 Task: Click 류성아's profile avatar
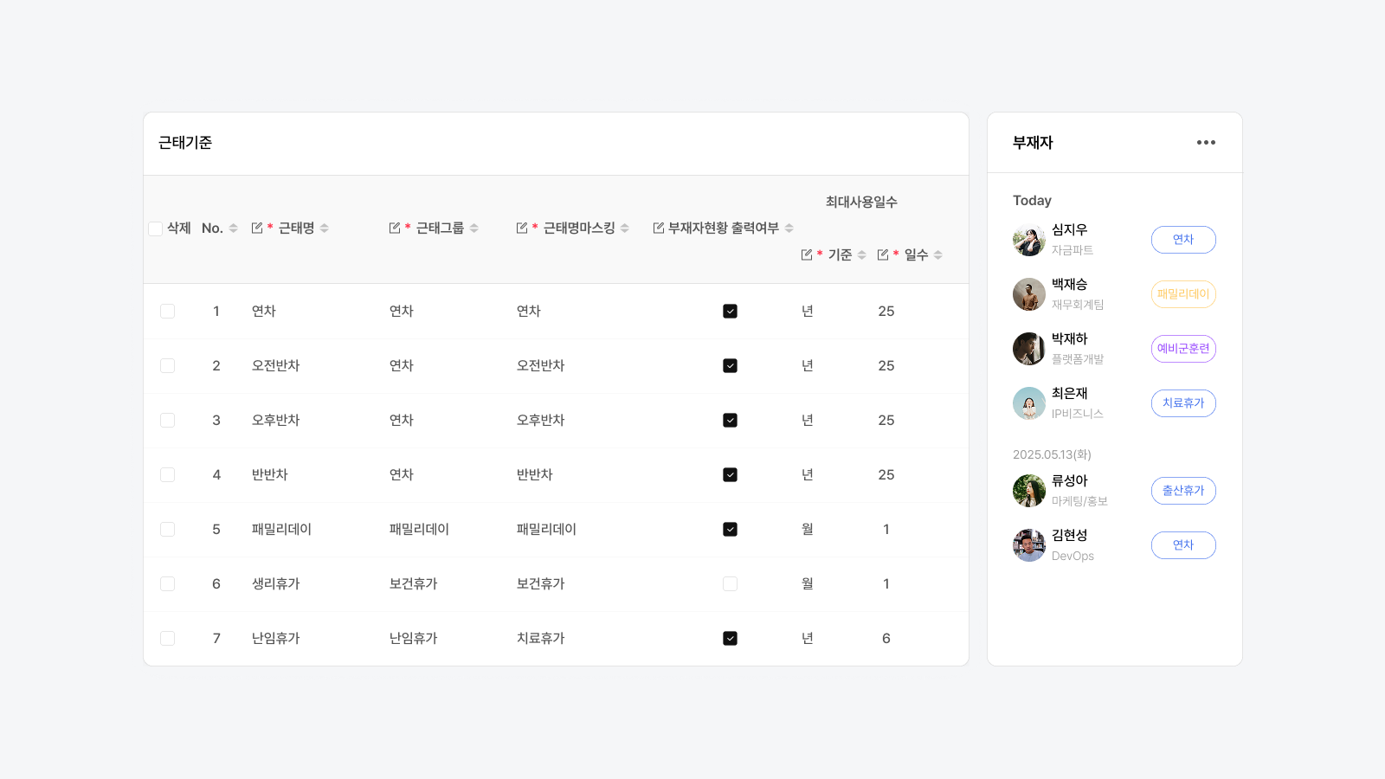coord(1029,491)
